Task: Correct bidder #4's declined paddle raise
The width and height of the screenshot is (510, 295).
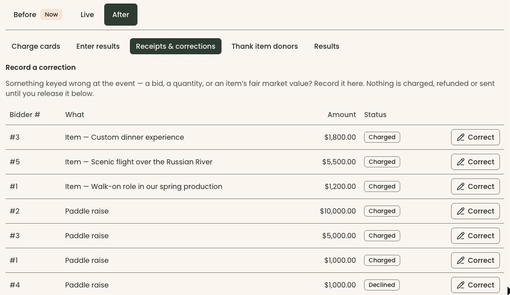Action: click(x=475, y=285)
